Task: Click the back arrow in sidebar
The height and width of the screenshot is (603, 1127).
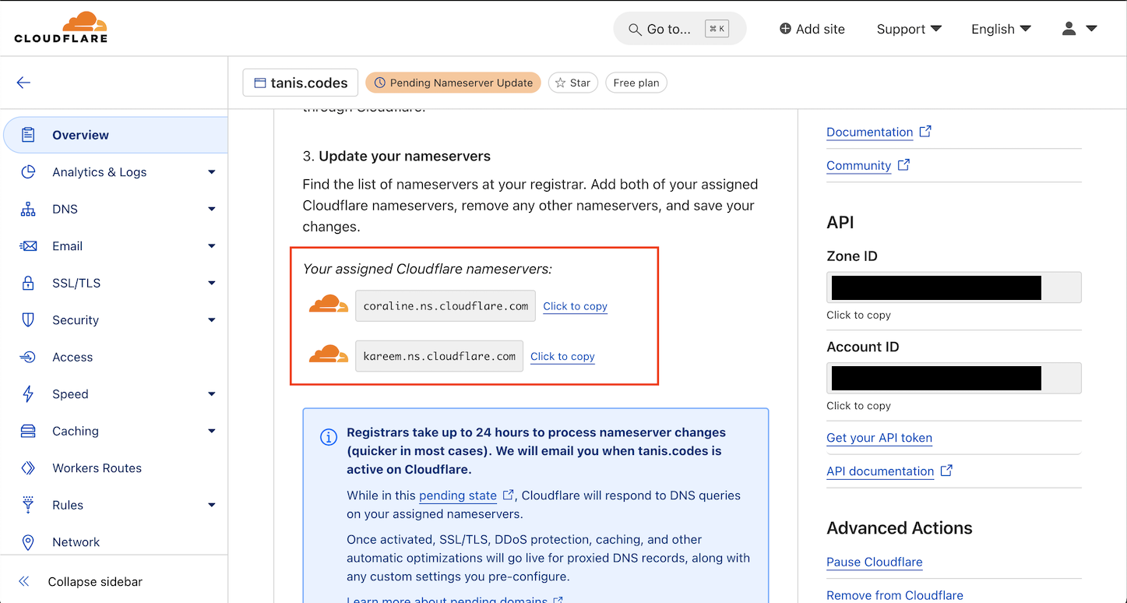Action: click(23, 83)
